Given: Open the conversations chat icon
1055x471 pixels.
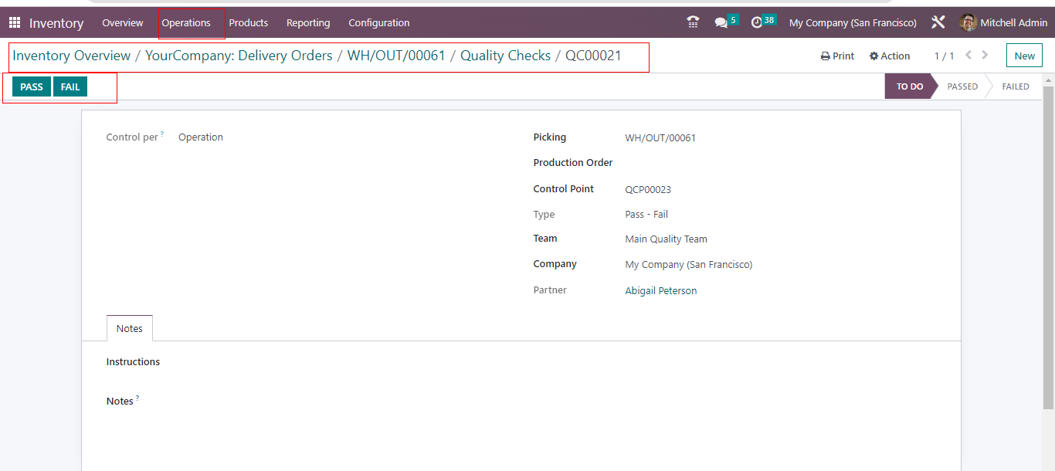Looking at the screenshot, I should 721,22.
